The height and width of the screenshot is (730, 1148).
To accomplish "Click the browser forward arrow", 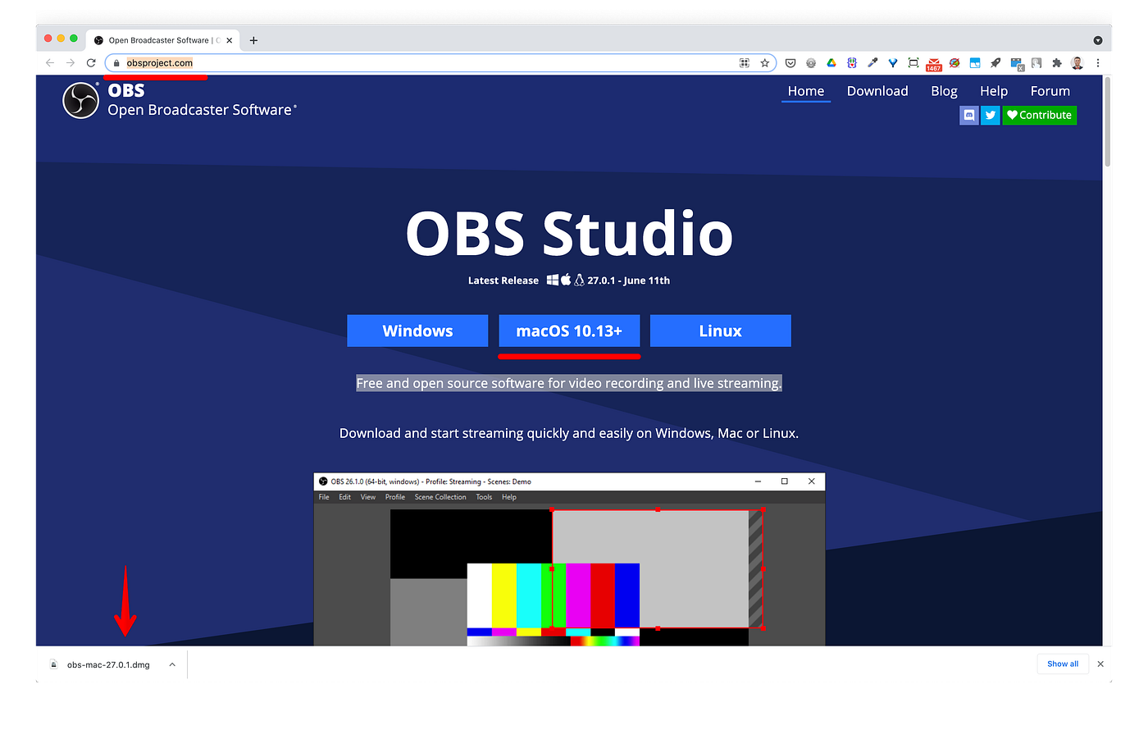I will point(71,63).
